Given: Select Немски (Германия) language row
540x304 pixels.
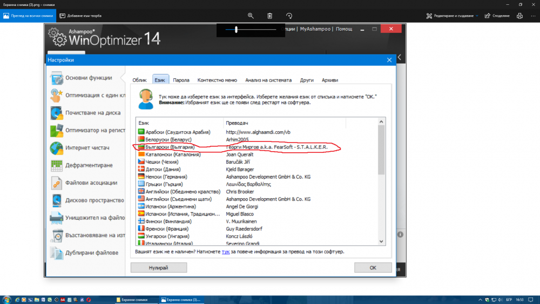Looking at the screenshot, I should pyautogui.click(x=257, y=177).
